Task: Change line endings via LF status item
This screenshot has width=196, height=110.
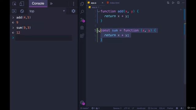Action: pos(133,108)
